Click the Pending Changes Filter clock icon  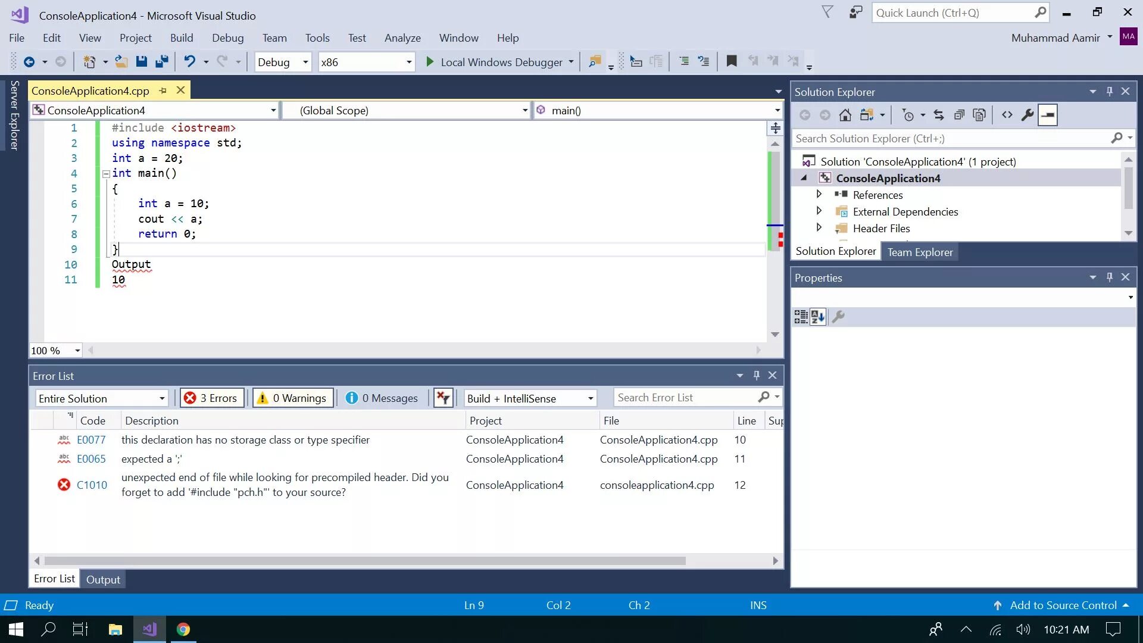click(908, 115)
